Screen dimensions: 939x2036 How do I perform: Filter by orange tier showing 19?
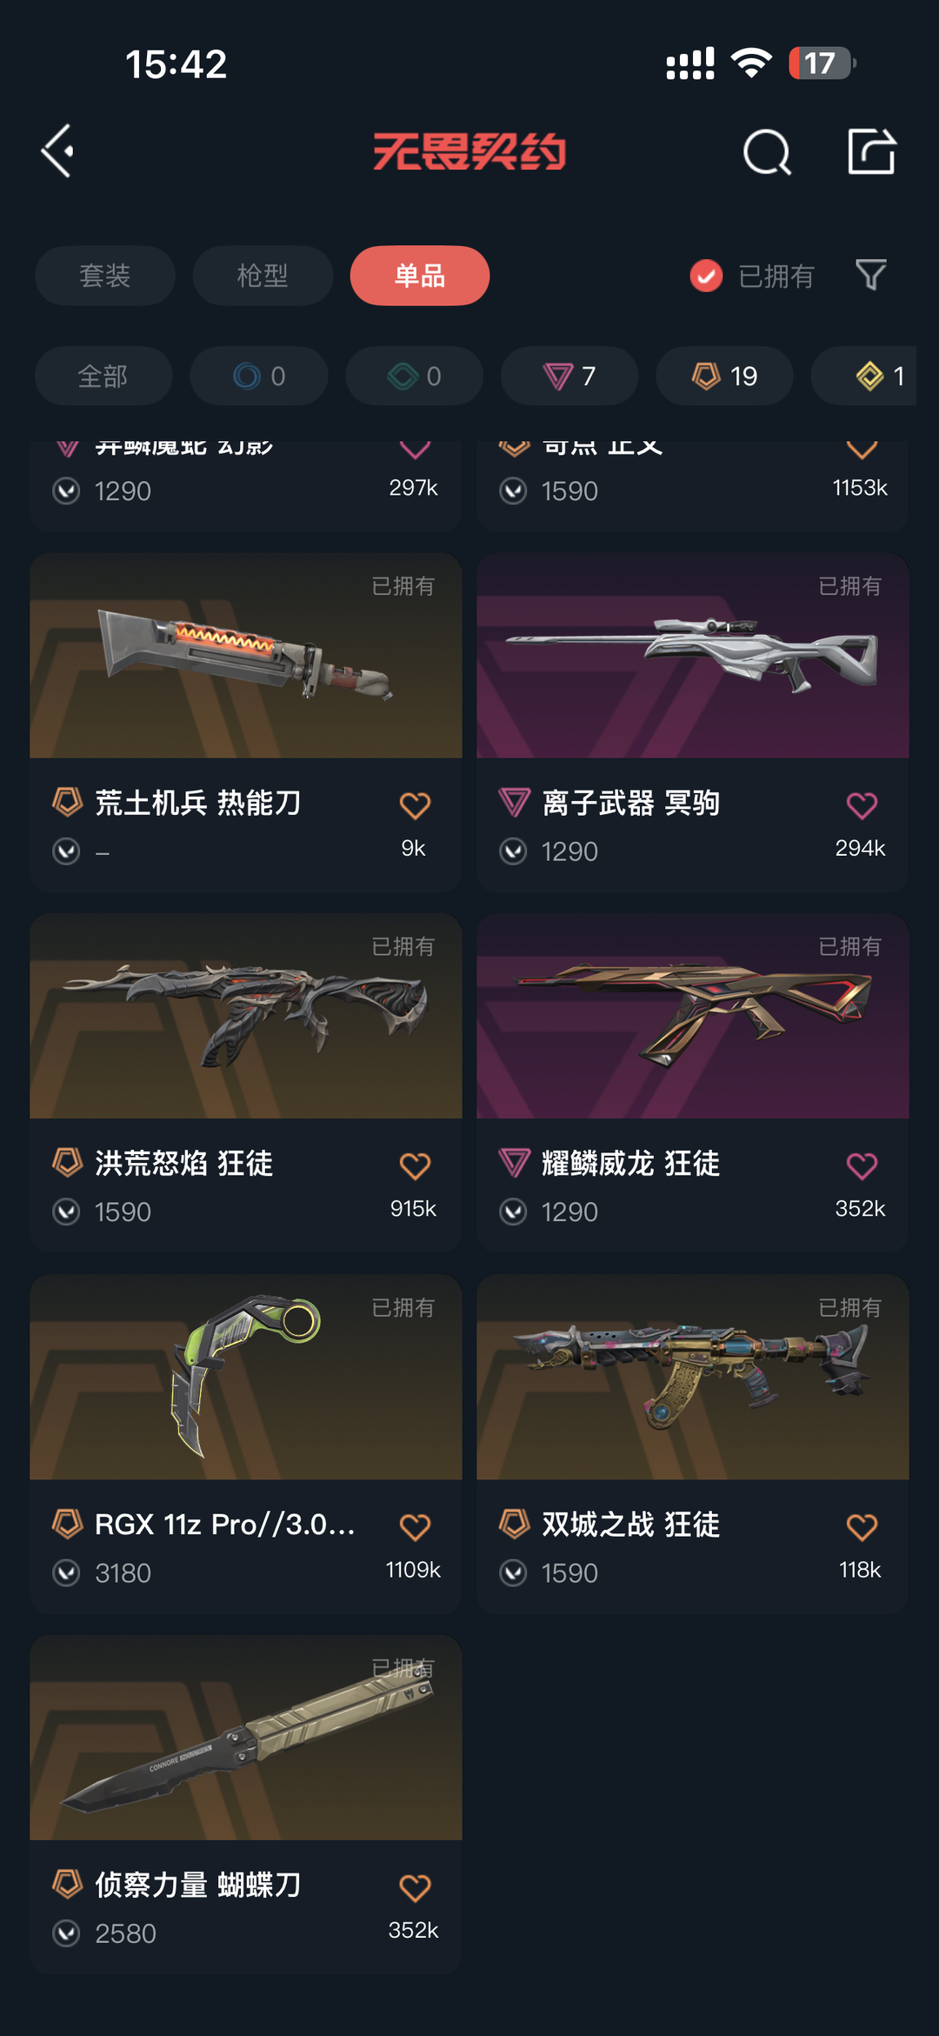coord(724,376)
